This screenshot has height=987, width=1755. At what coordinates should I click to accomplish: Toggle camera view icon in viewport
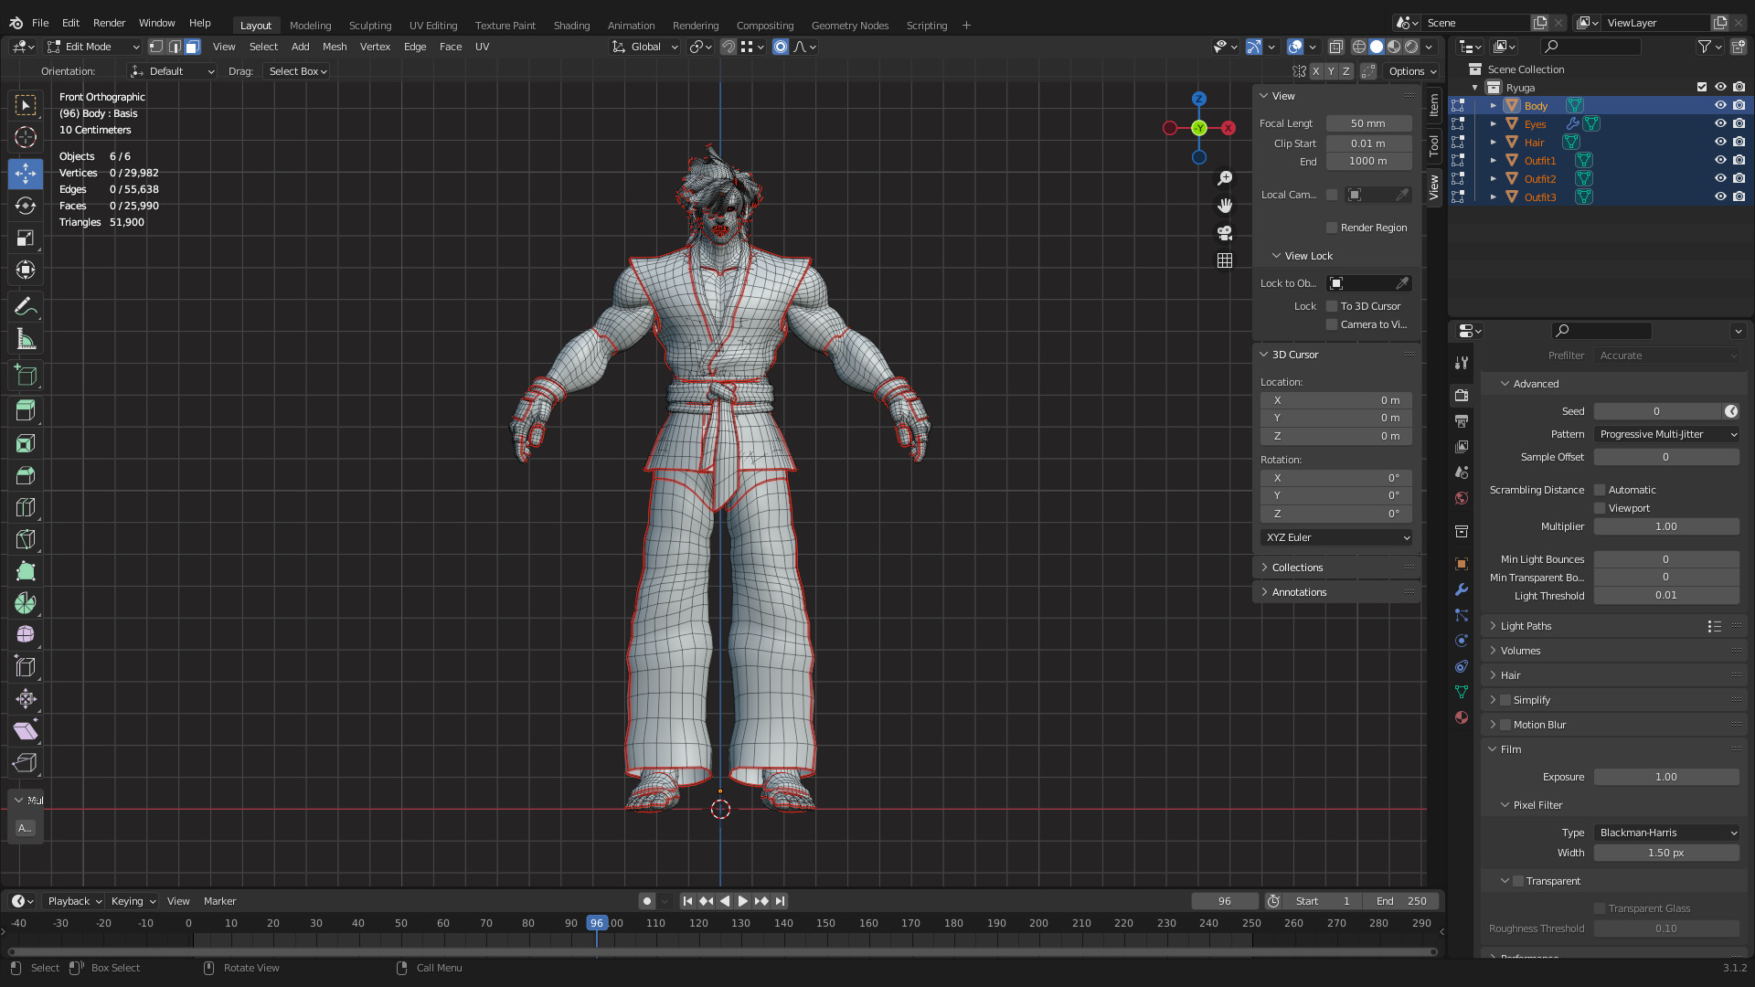1225,233
